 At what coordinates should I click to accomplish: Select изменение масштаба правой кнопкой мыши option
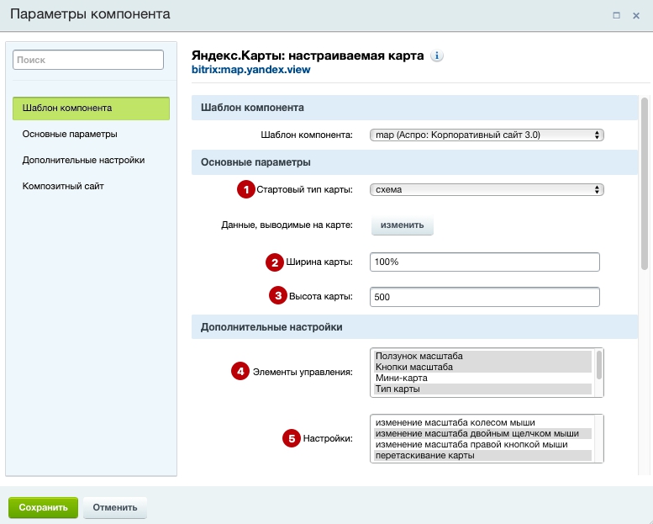coord(483,444)
